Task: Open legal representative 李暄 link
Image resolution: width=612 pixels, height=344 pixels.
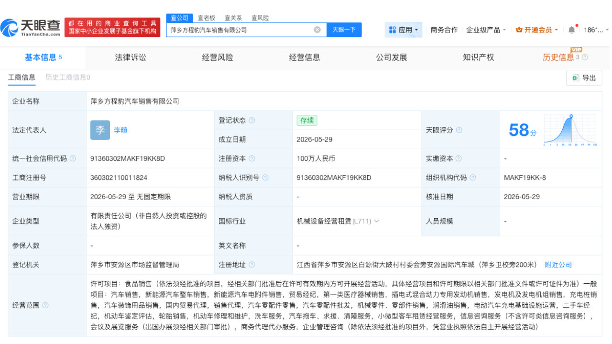Action: 120,130
